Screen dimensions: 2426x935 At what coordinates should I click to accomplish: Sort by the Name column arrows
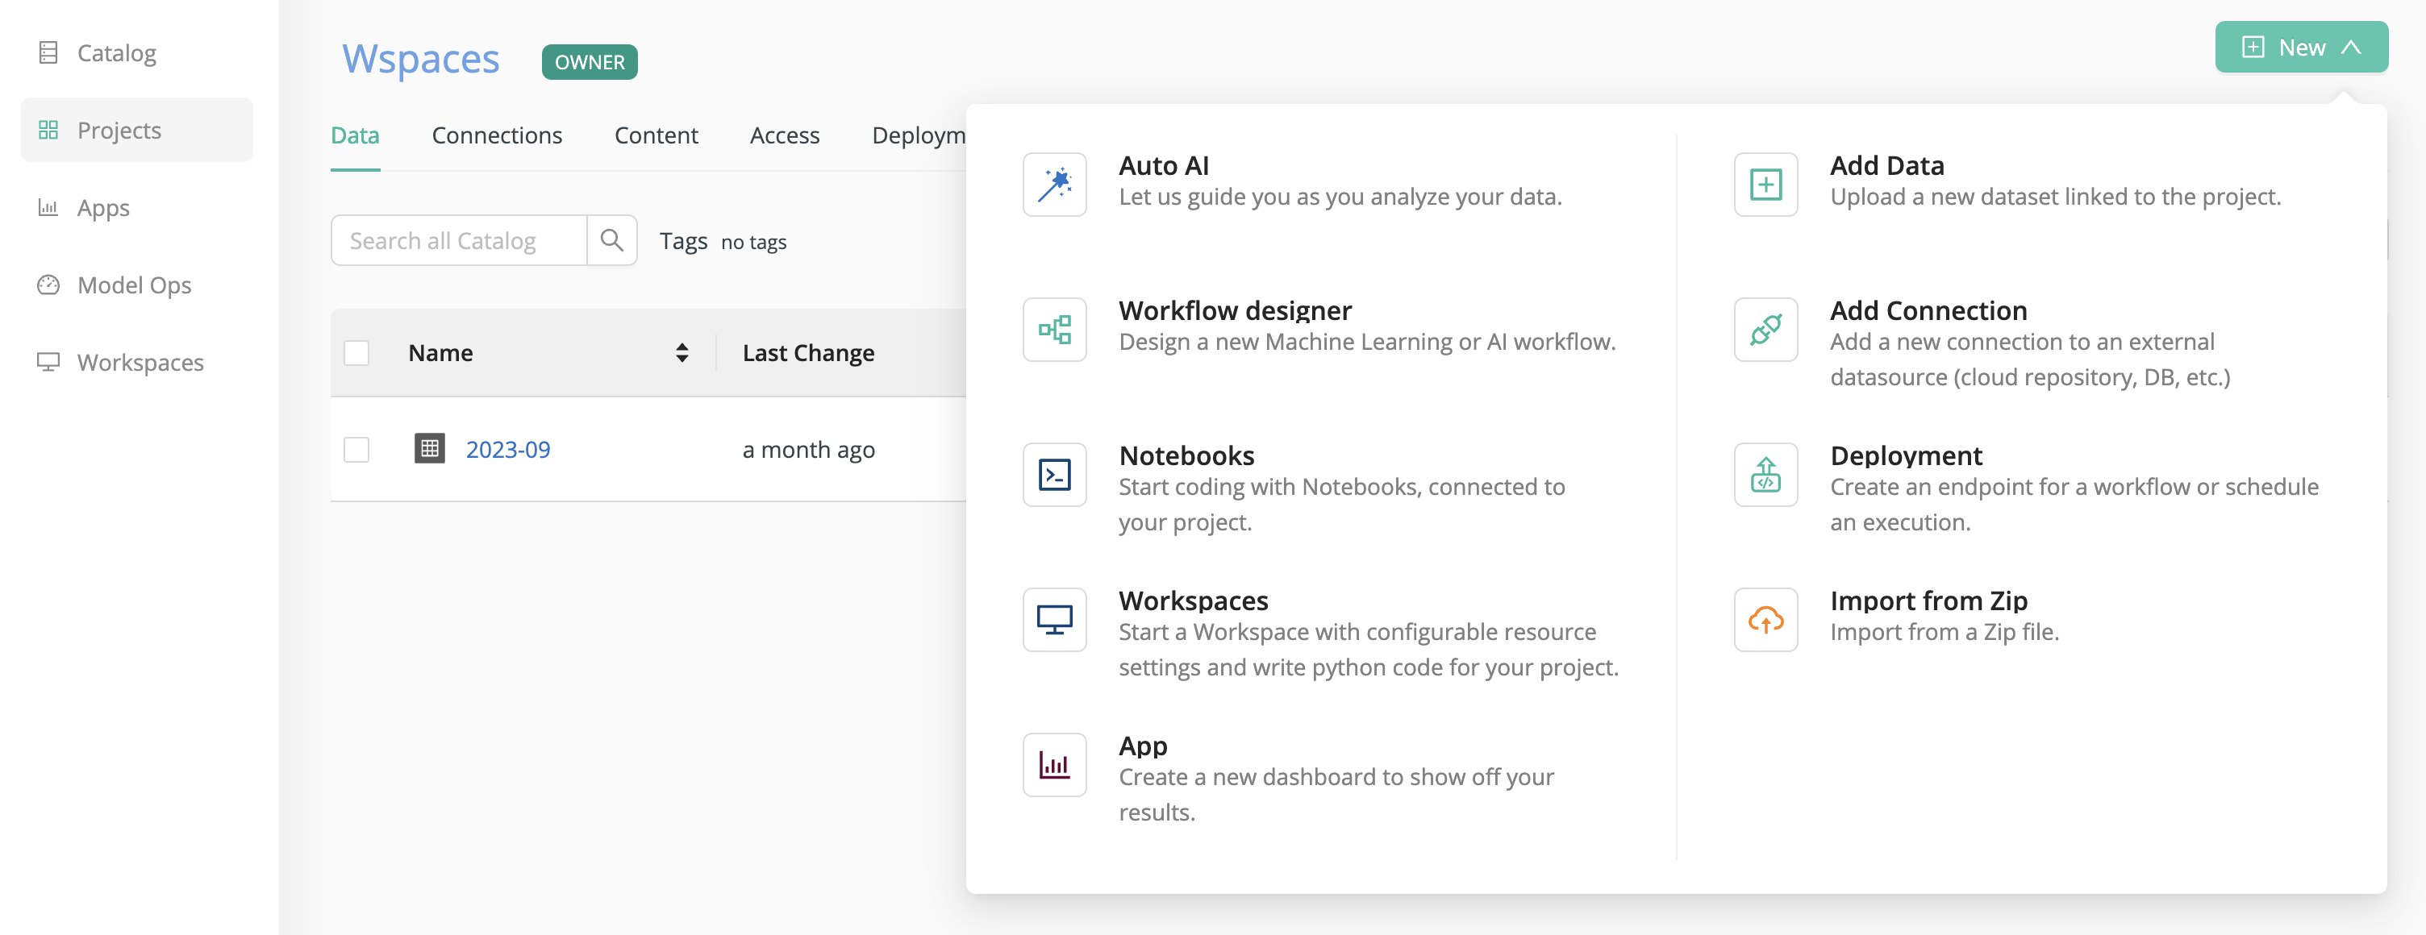pos(682,353)
